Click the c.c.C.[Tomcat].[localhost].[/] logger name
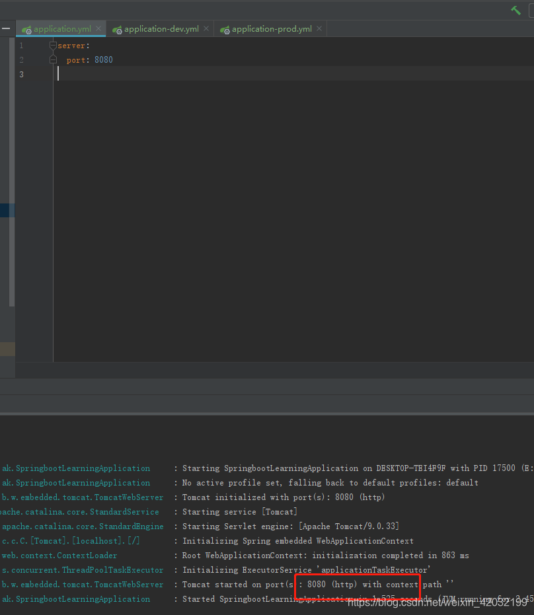534x615 pixels. (71, 541)
